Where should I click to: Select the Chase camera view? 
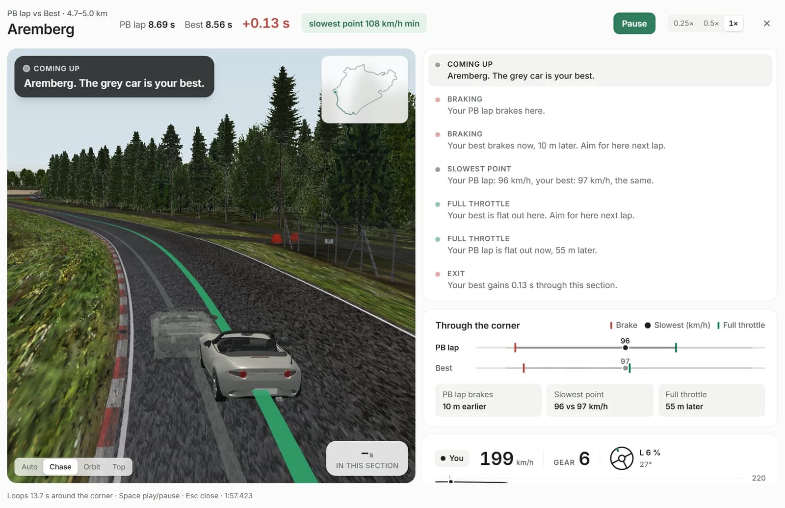pos(60,467)
